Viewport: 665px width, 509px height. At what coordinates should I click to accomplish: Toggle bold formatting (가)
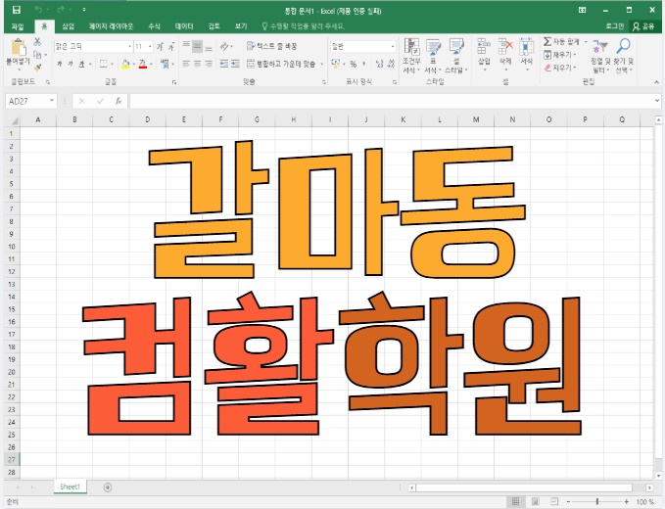click(x=60, y=64)
